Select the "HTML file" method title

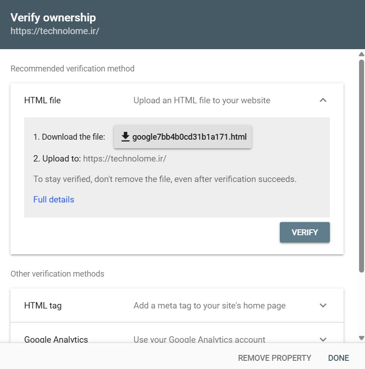pyautogui.click(x=42, y=101)
